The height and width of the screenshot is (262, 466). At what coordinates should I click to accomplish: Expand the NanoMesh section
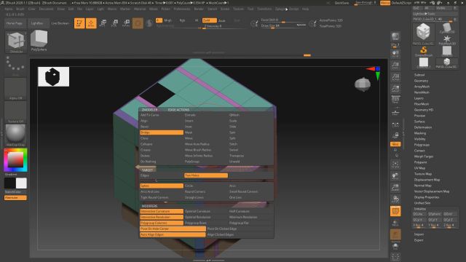pos(422,92)
